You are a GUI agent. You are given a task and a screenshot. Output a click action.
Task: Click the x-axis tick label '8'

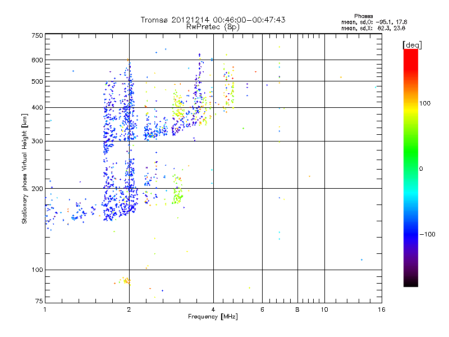click(297, 309)
